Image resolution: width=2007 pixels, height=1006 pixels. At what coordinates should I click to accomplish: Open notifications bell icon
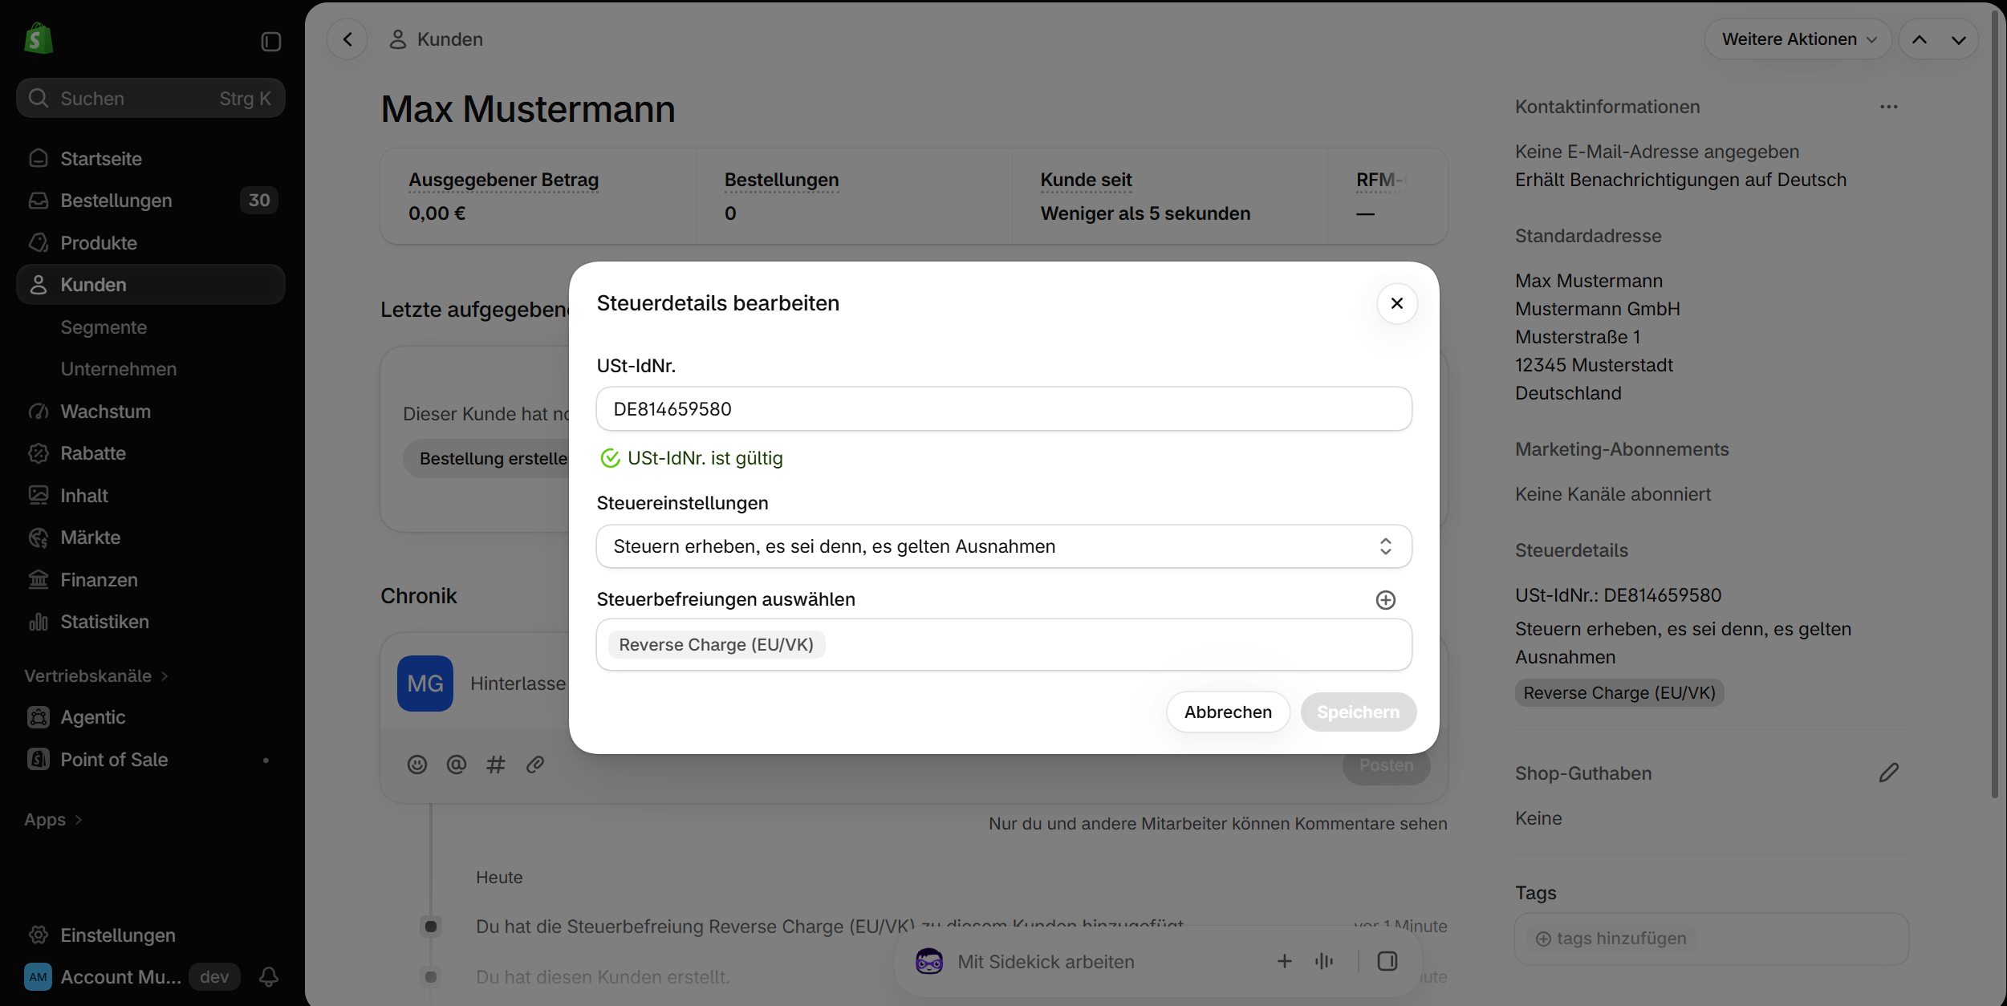269,976
